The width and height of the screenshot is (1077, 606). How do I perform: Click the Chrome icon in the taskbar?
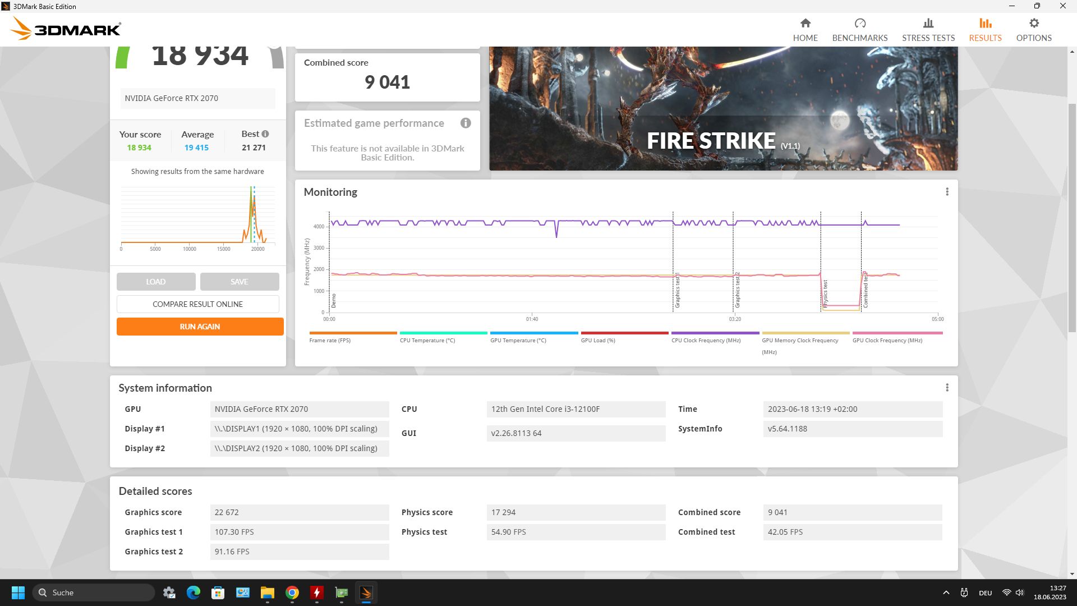pyautogui.click(x=292, y=593)
